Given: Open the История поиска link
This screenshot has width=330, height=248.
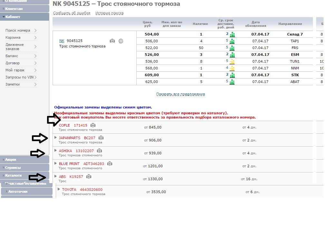Looking at the screenshot, I should coord(109,13).
